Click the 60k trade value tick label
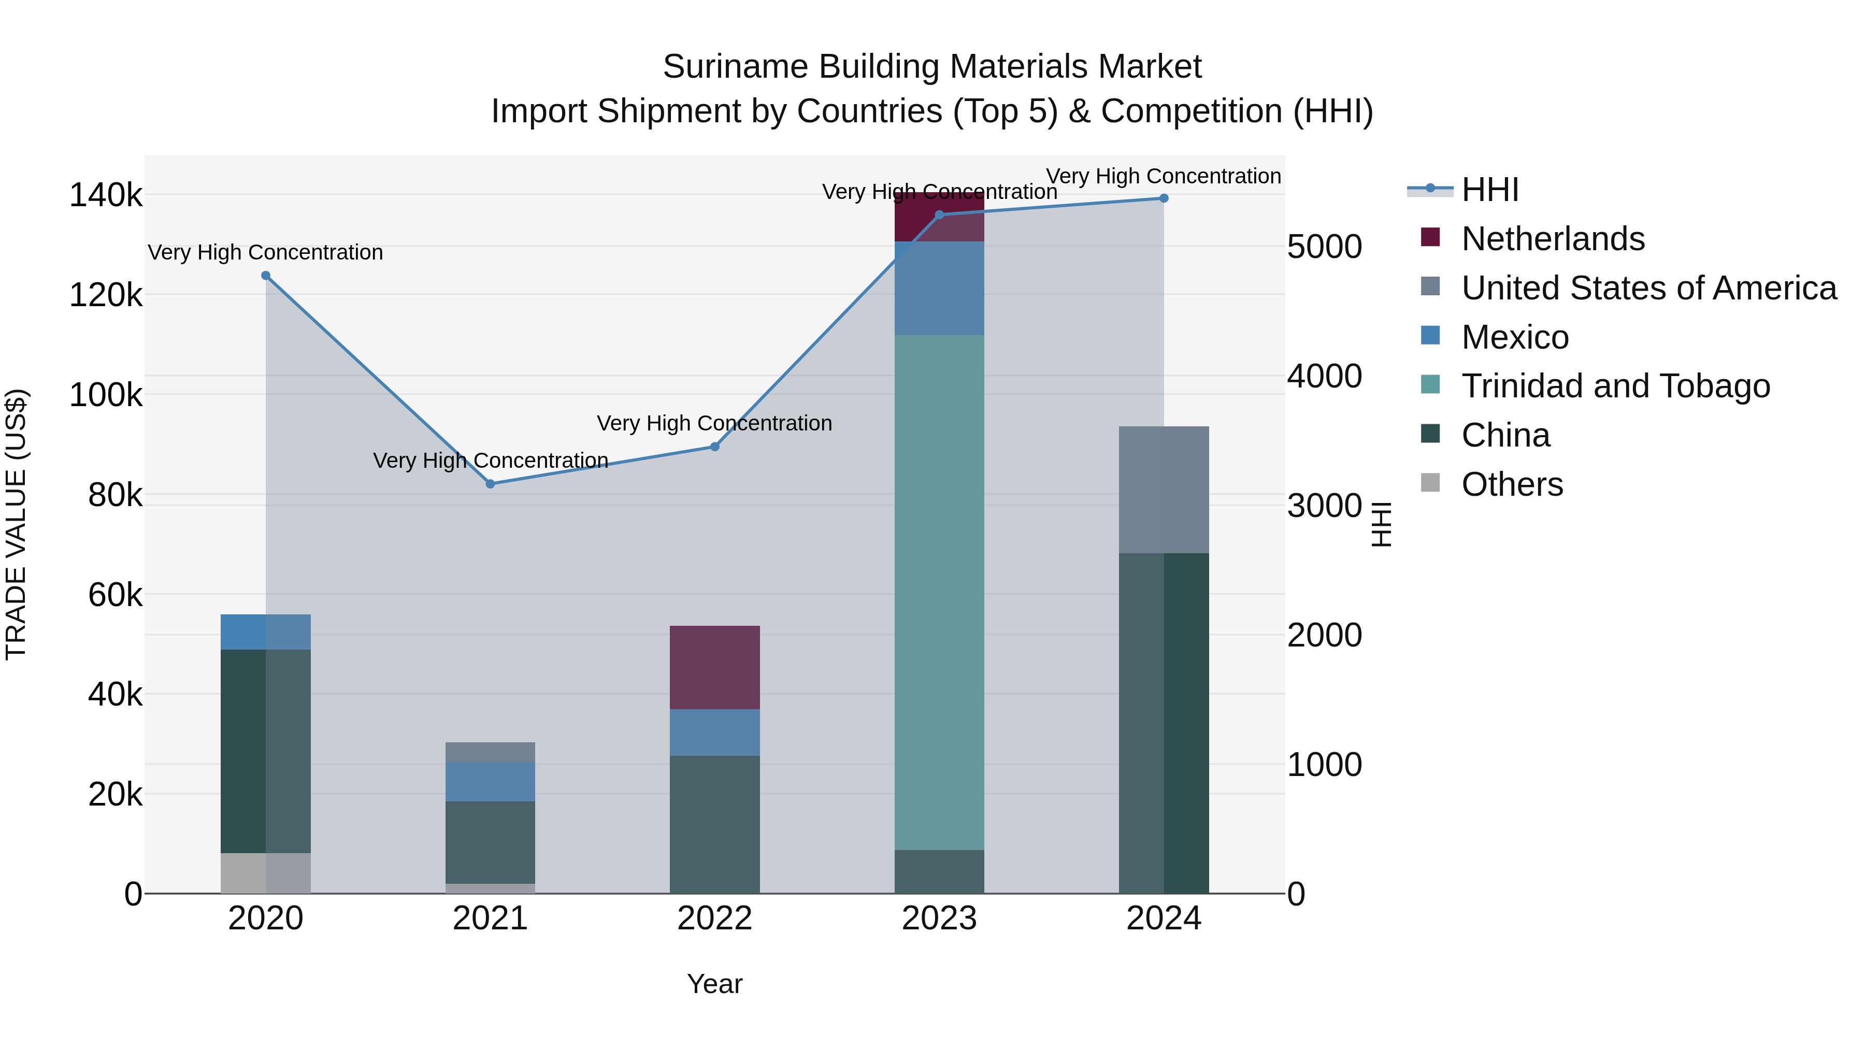This screenshot has height=1049, width=1865. click(115, 595)
